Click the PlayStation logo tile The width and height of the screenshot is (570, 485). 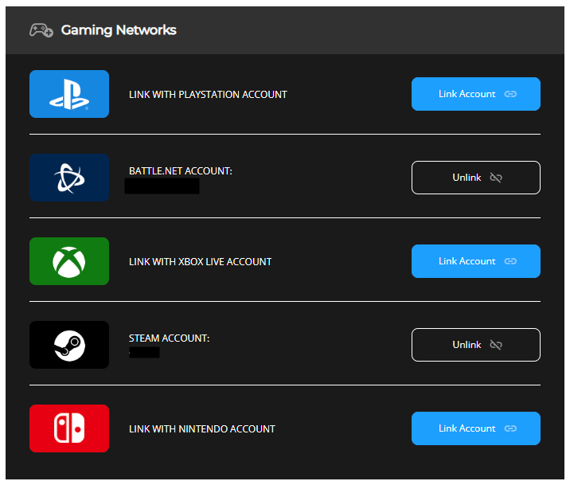pos(69,94)
